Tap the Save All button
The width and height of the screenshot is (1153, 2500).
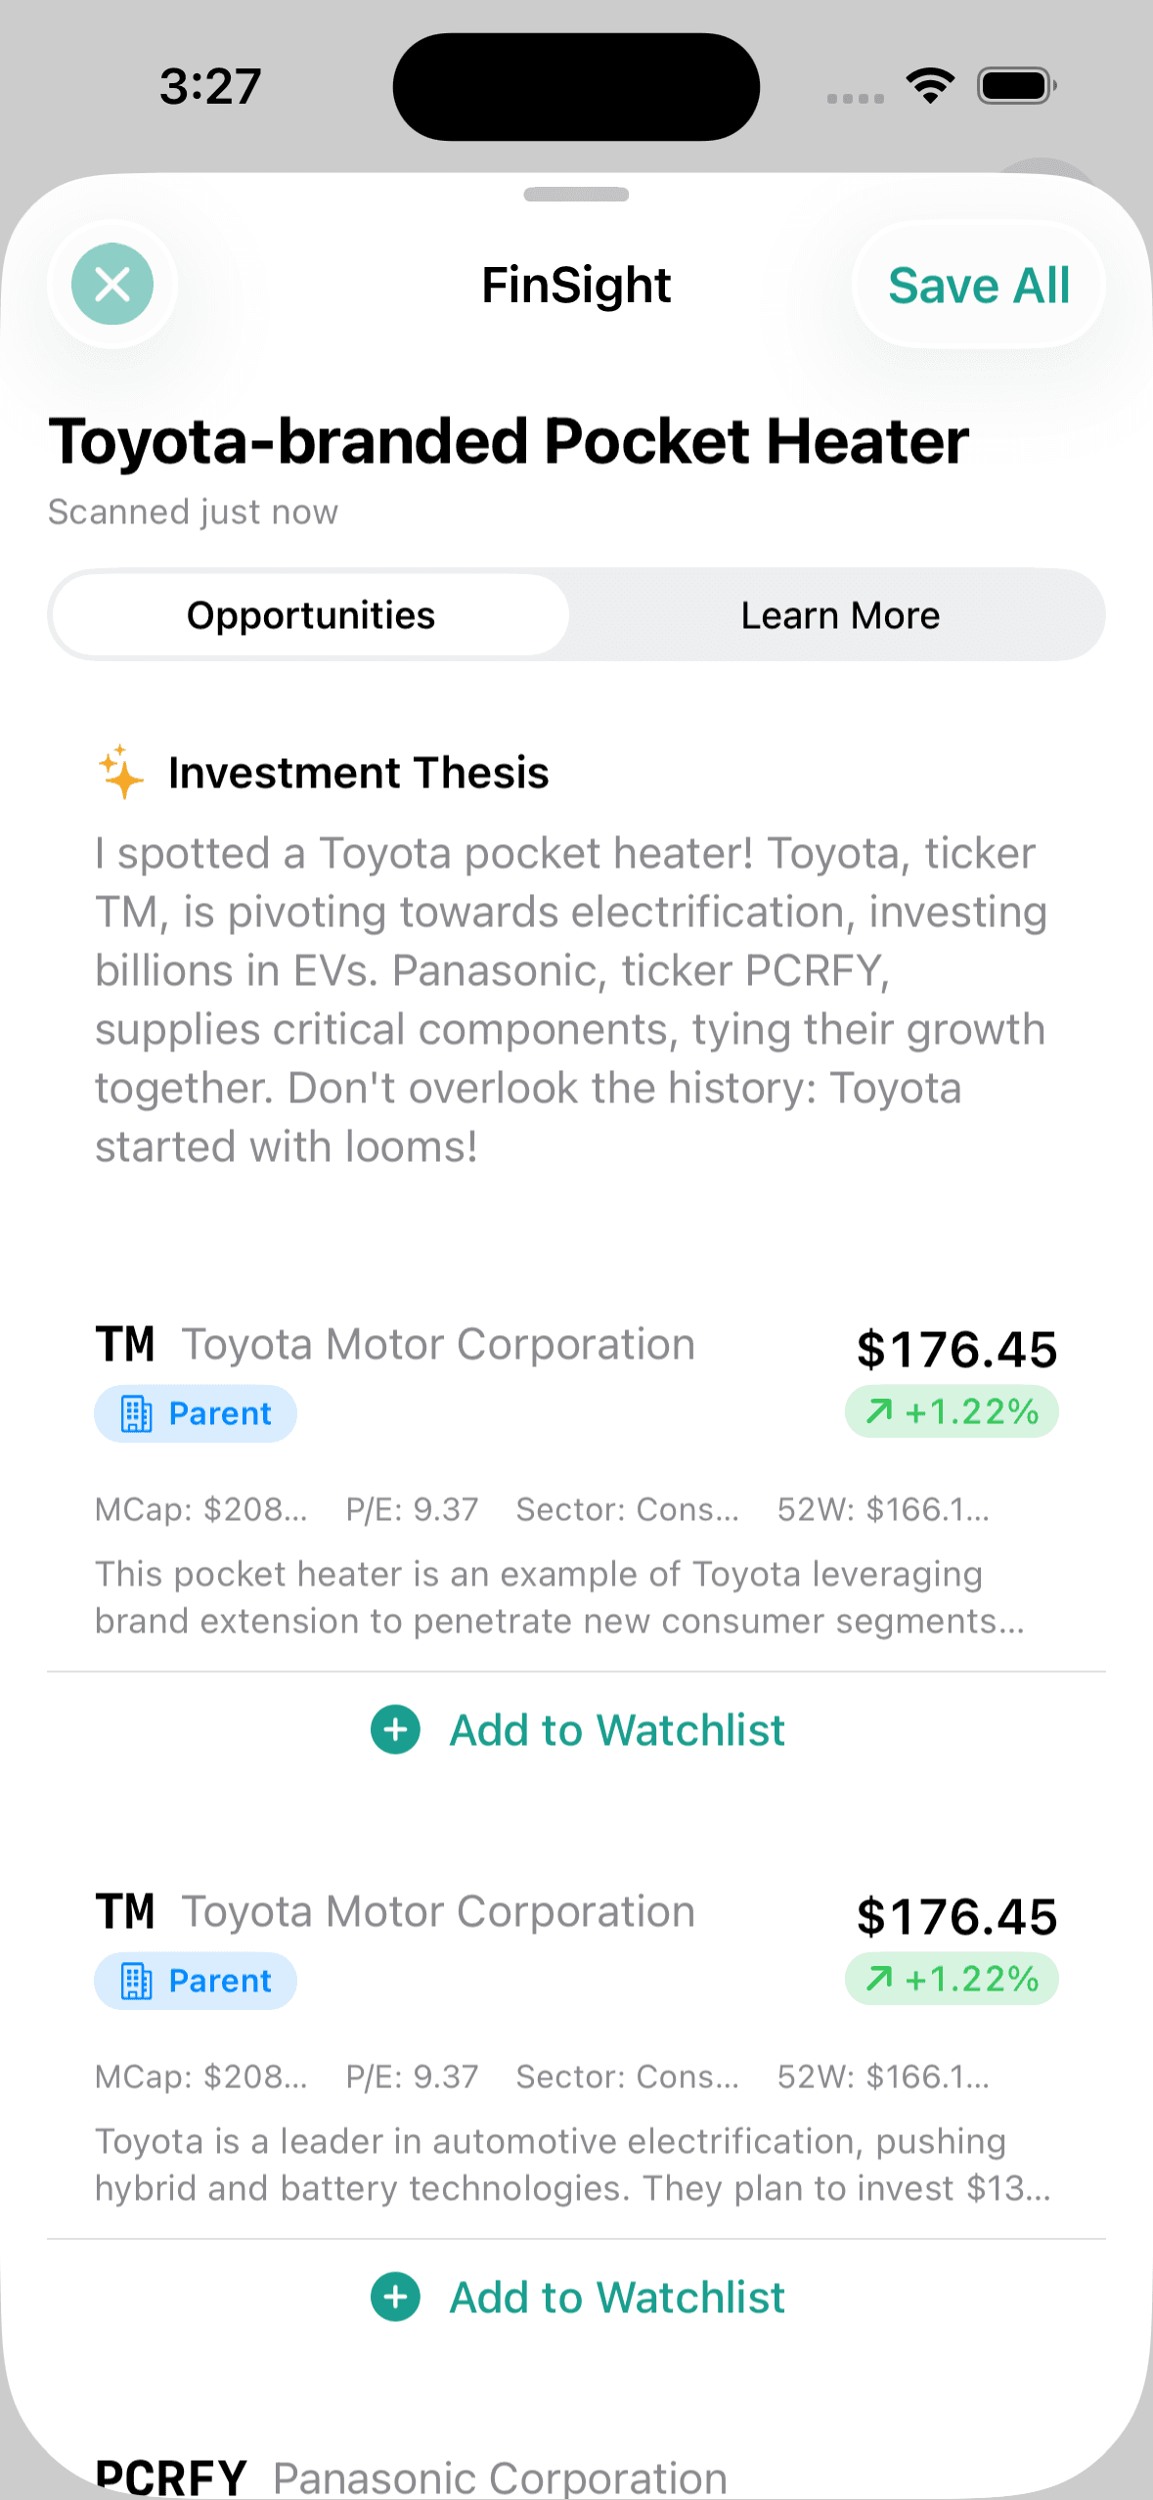click(x=979, y=286)
